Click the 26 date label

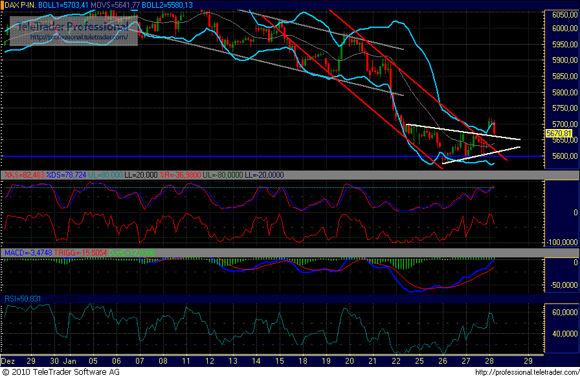coord(442,361)
